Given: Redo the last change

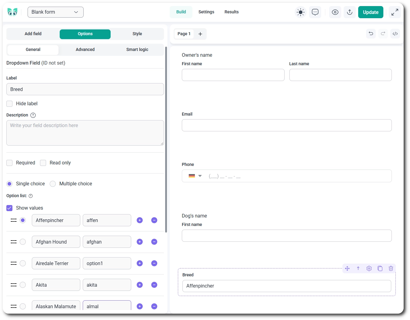Looking at the screenshot, I should [x=383, y=34].
